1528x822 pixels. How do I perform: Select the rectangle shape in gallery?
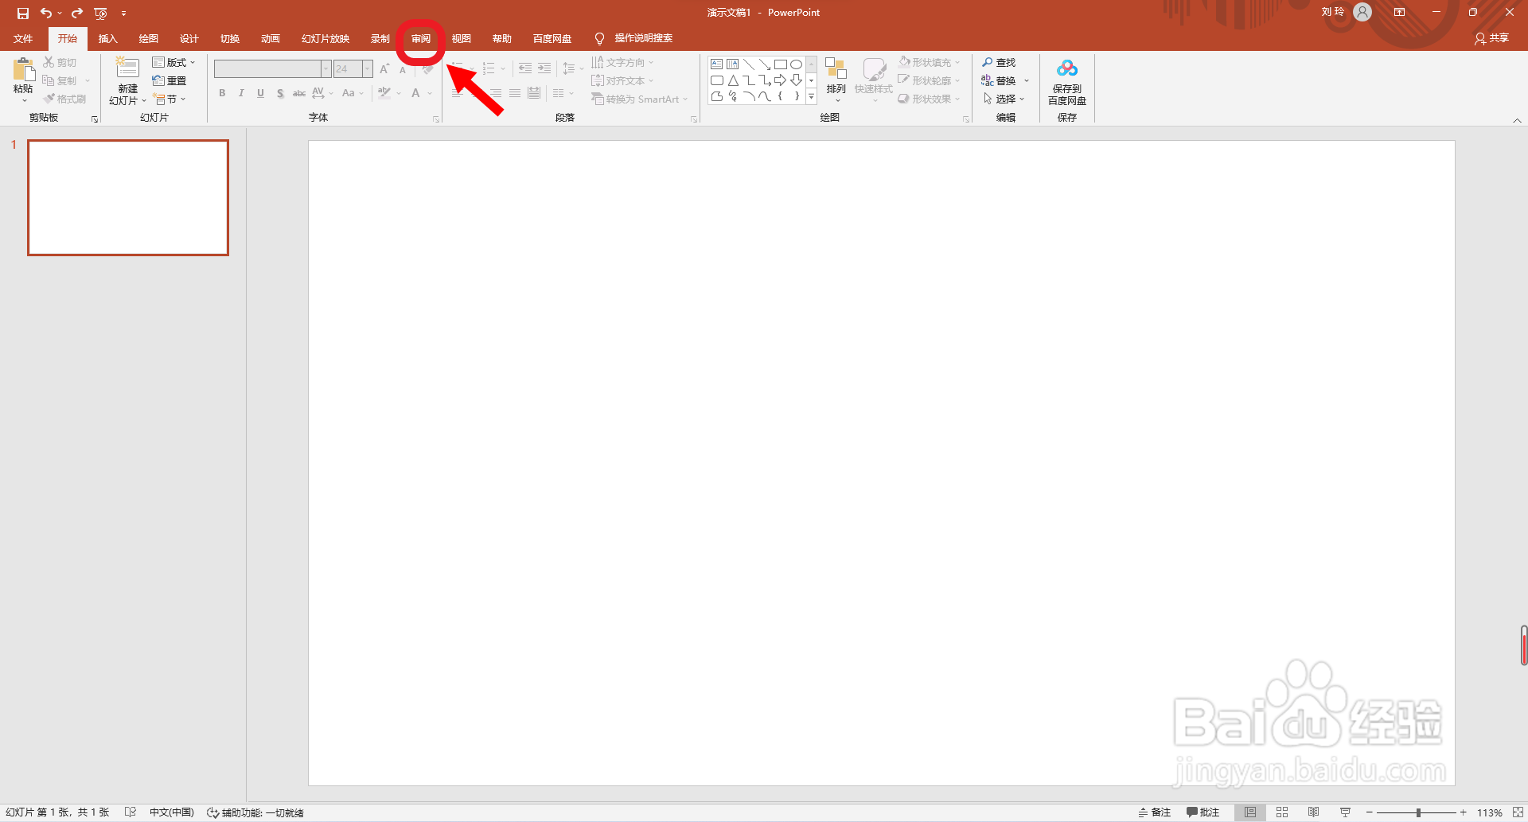[x=781, y=64]
